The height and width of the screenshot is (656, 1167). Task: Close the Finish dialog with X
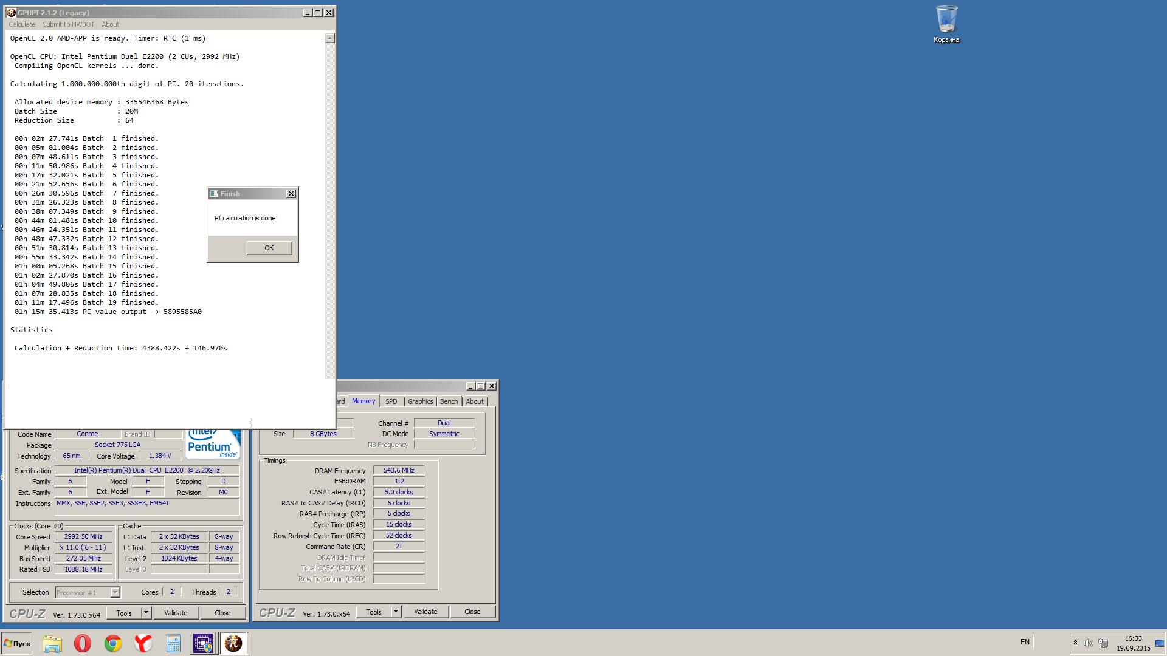(291, 193)
